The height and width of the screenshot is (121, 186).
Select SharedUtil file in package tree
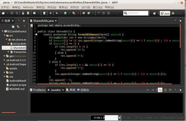(14, 48)
